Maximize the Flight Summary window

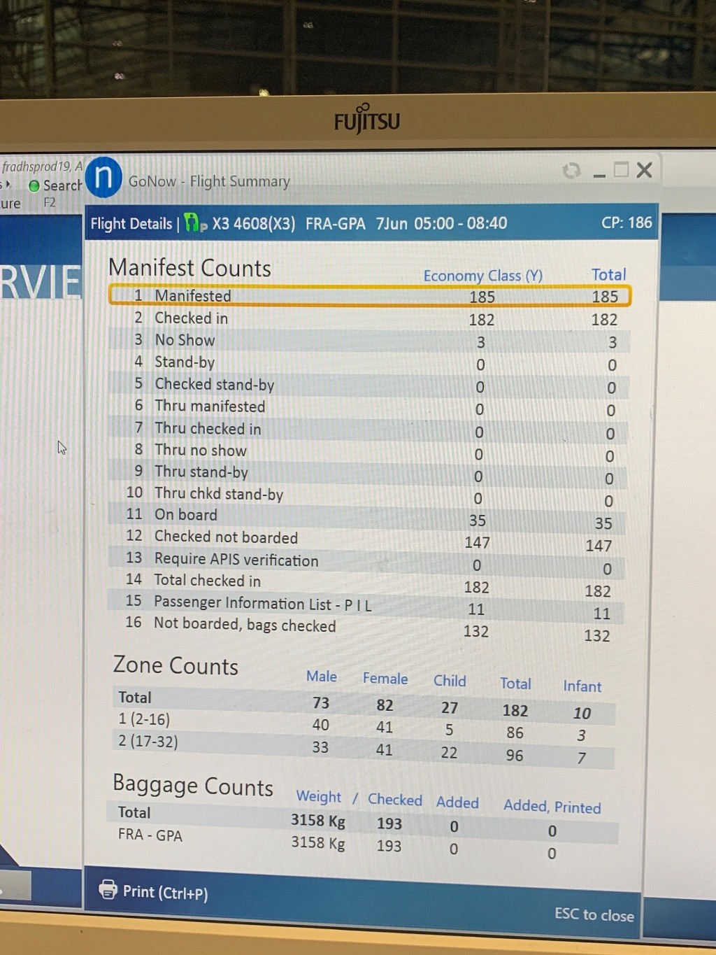pyautogui.click(x=621, y=170)
